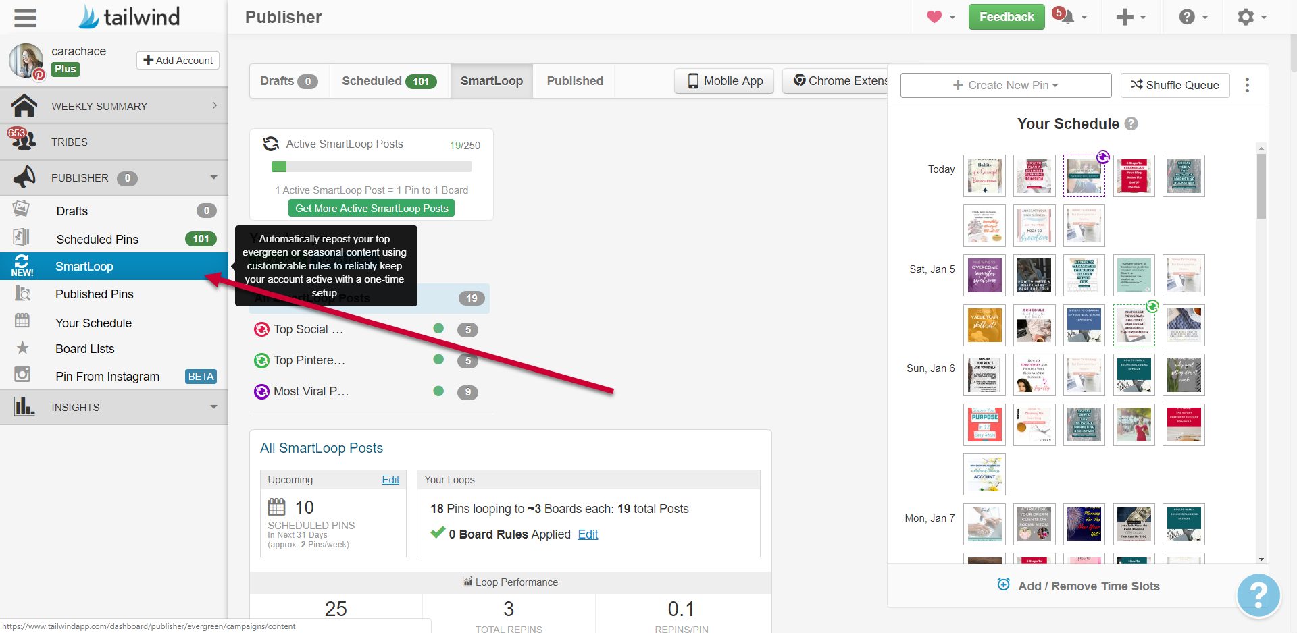Viewport: 1297px width, 633px height.
Task: Open the plus add menu in header
Action: coord(1131,17)
